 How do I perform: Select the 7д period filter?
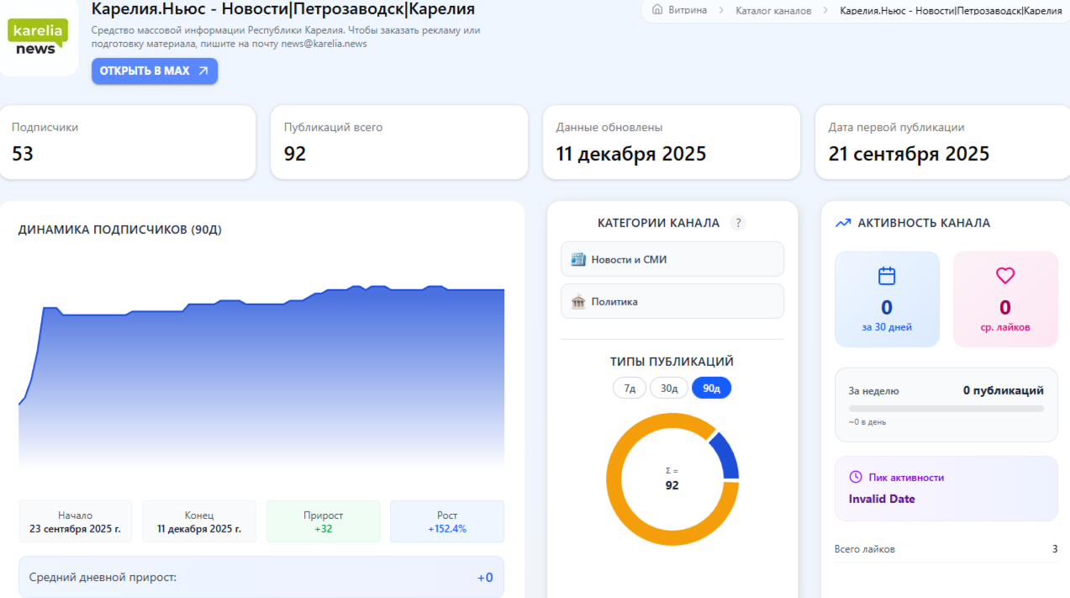[x=630, y=388]
